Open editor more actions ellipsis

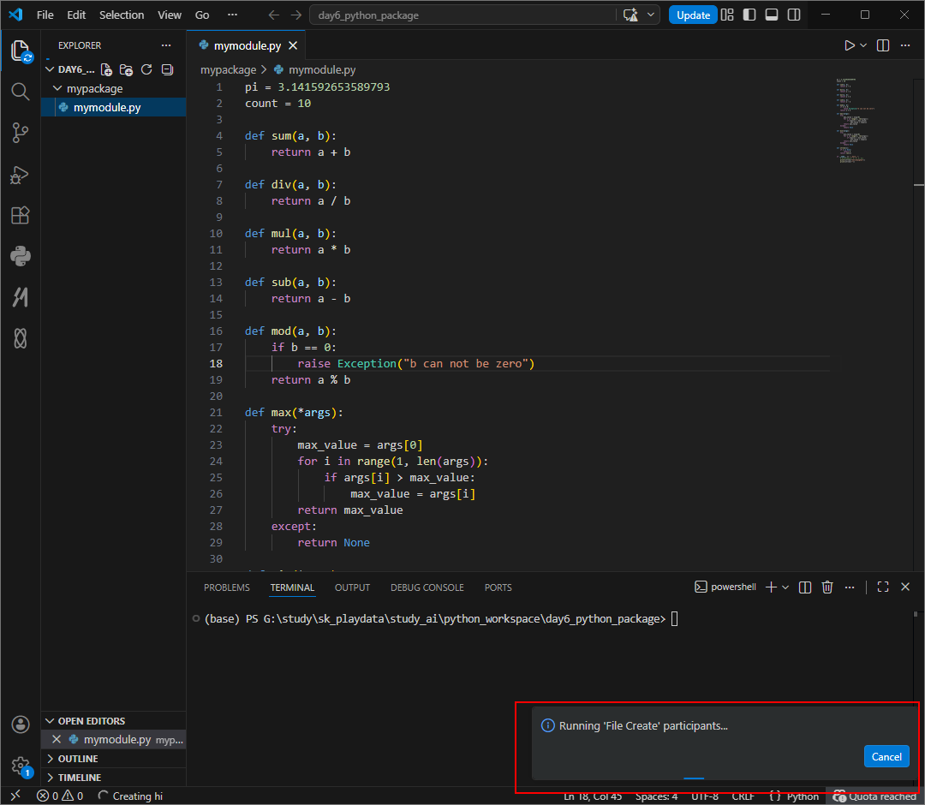point(905,45)
